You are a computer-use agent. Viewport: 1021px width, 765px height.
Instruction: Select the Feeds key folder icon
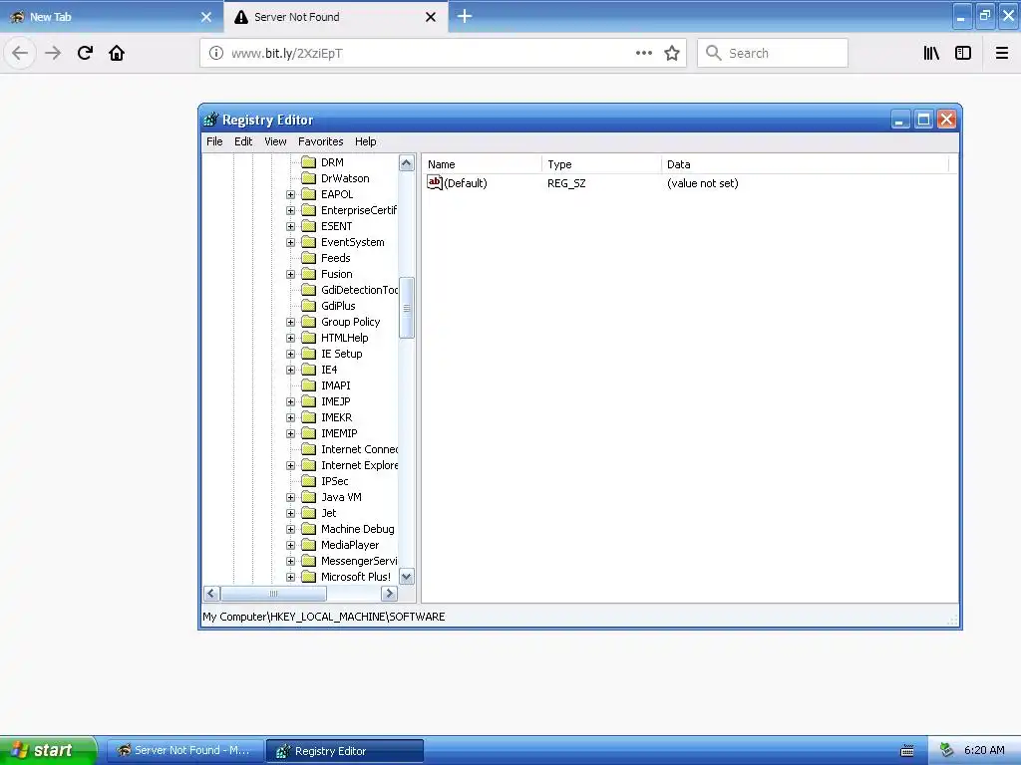point(309,258)
